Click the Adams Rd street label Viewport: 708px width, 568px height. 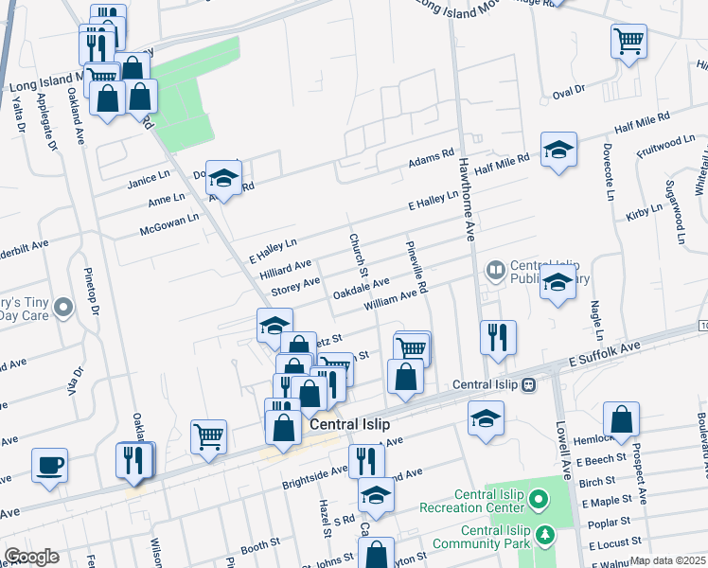432,157
